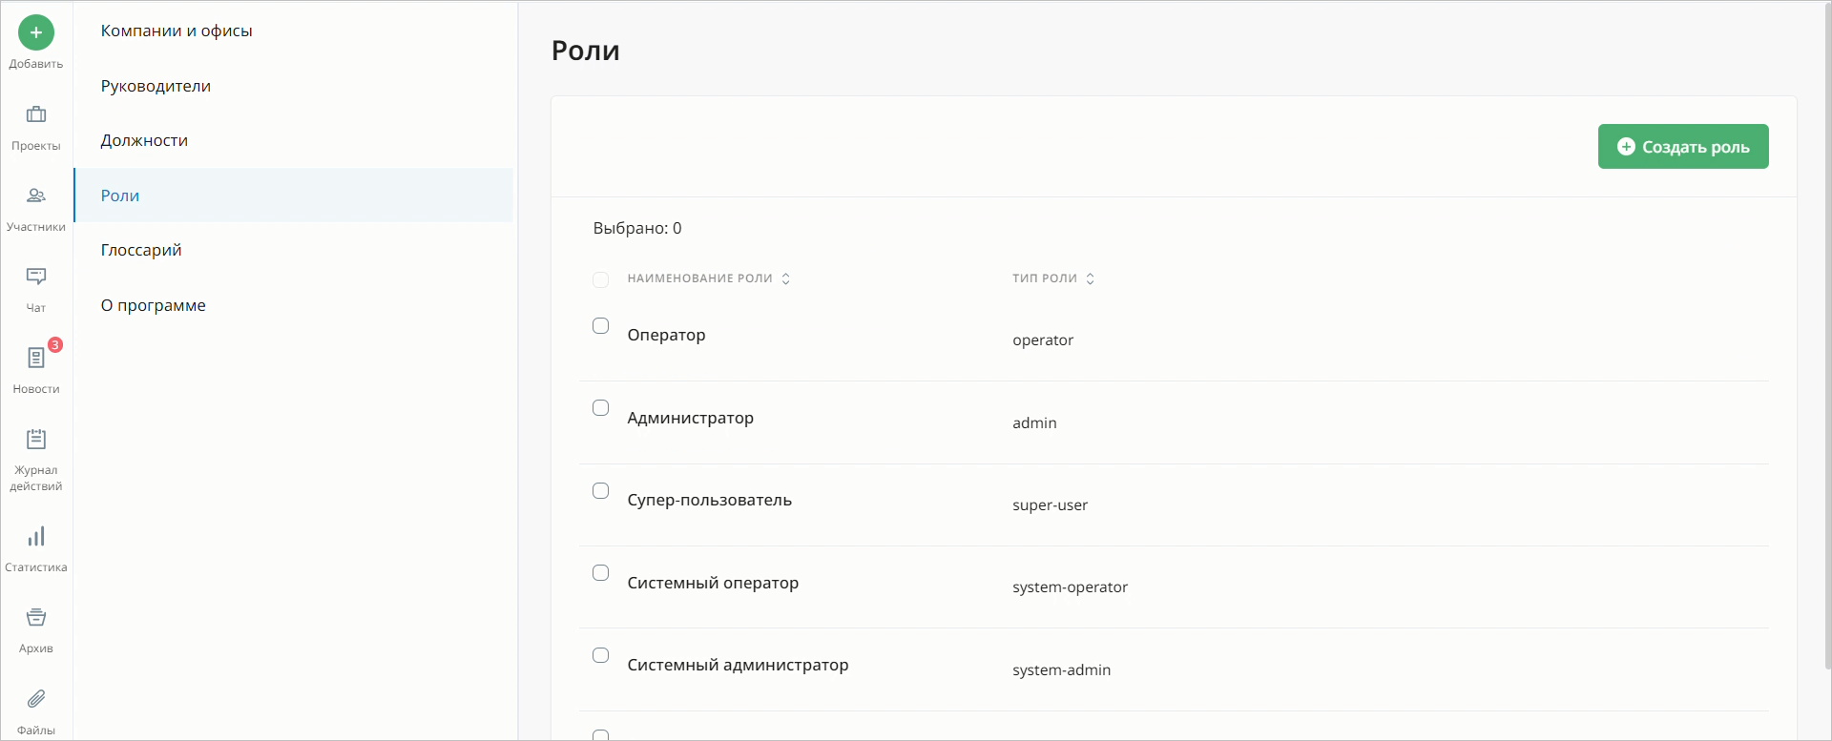Open the Статистика charts icon
The image size is (1832, 741).
[35, 537]
